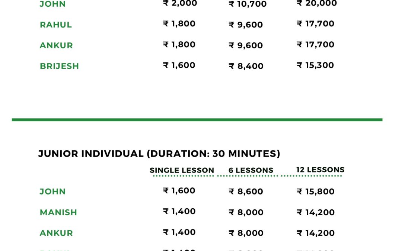Click the 12 LESSONS column header

320,170
